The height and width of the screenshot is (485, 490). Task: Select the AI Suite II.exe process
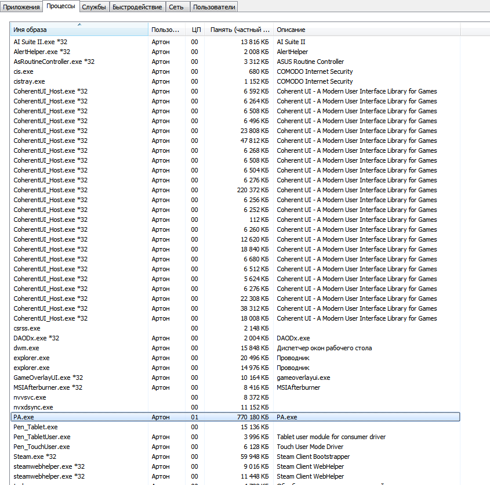click(x=41, y=42)
